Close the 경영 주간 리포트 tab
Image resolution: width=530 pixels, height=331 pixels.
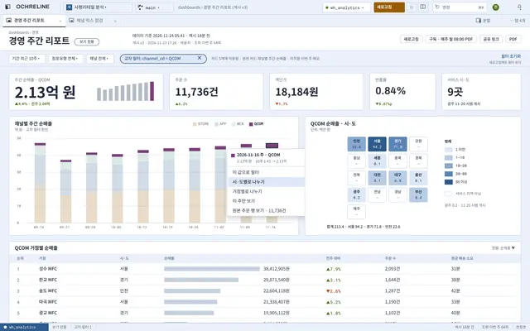60,21
